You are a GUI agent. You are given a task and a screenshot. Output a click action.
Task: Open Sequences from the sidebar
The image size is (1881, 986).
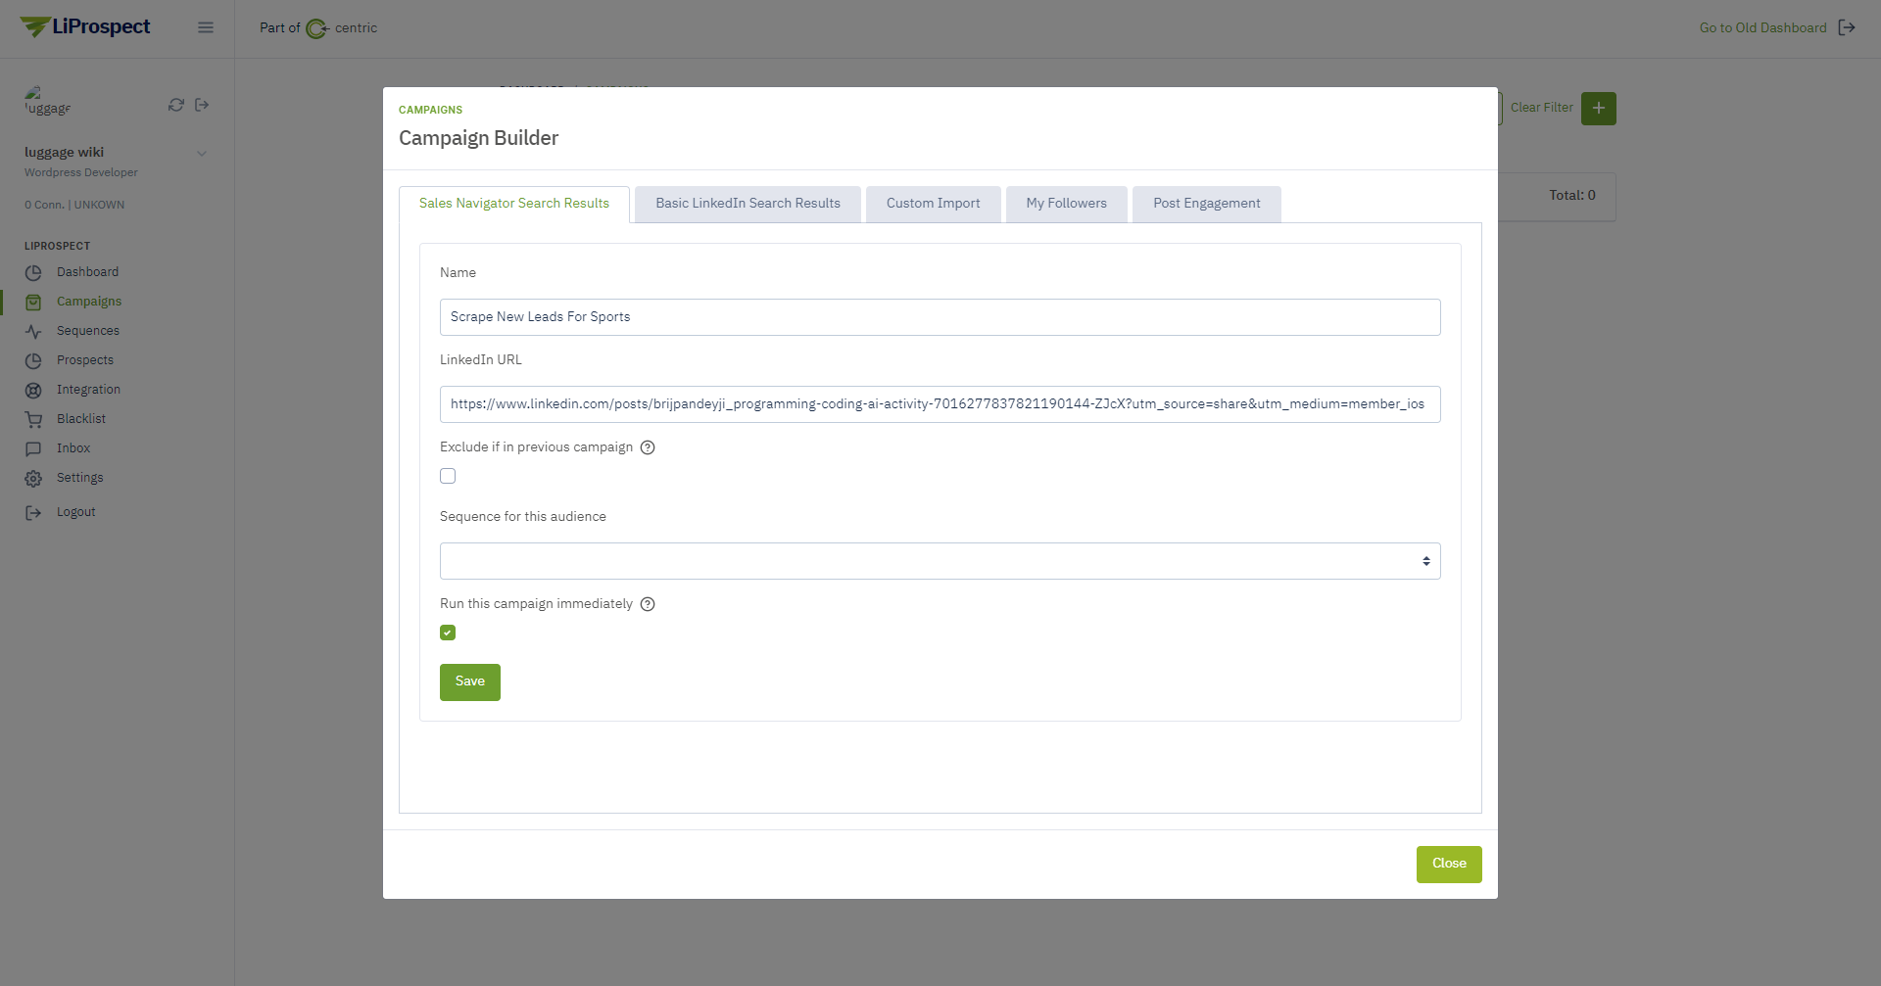pyautogui.click(x=88, y=331)
